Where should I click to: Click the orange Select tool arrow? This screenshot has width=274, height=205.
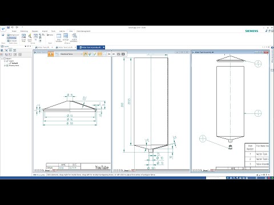(x=51, y=54)
